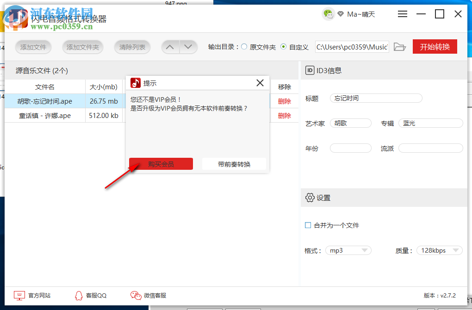Click the 客服QQ penguin icon
Viewport: 472px width, 310px height.
coord(79,295)
